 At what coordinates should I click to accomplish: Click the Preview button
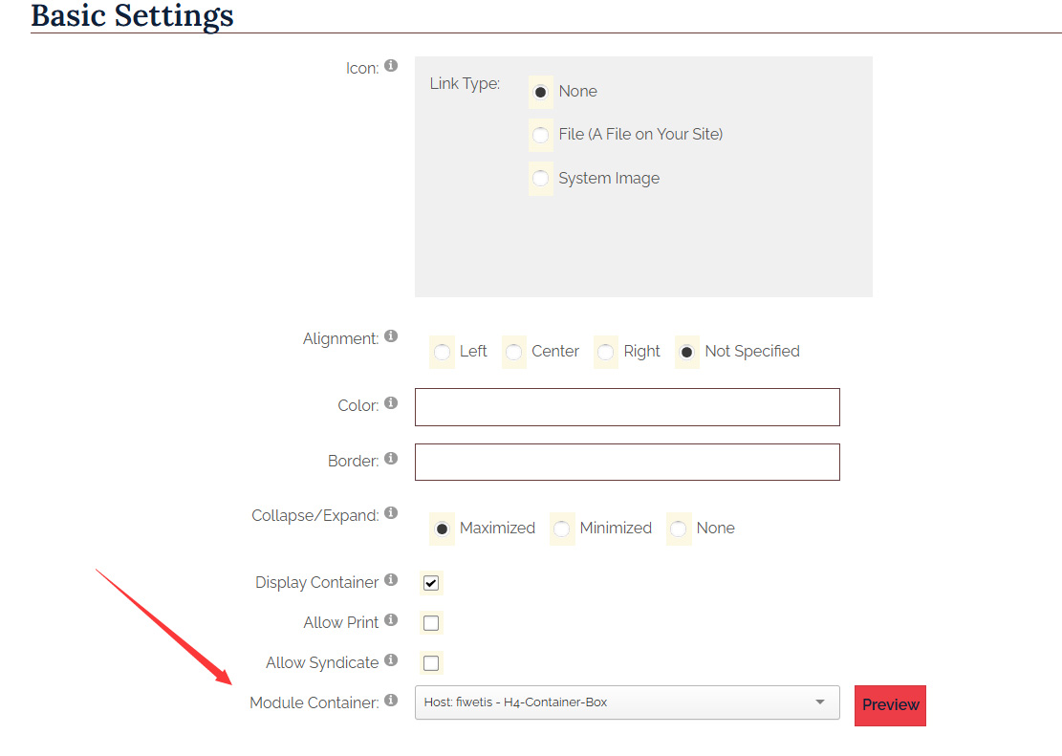890,705
